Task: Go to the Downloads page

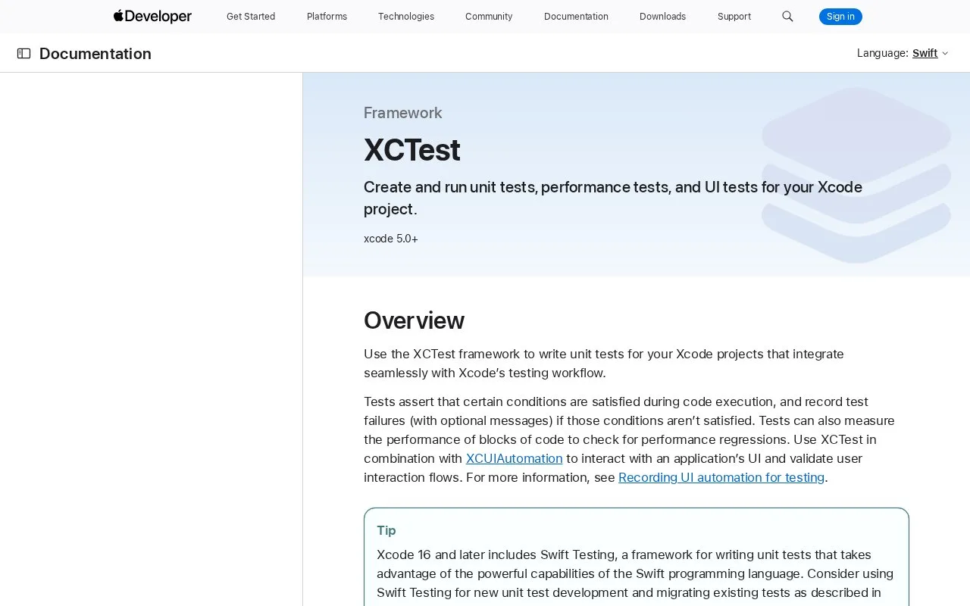Action: tap(662, 16)
